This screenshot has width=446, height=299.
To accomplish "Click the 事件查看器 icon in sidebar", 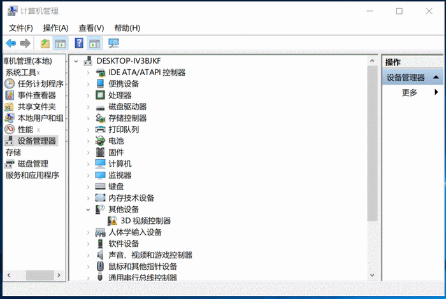I will (10, 95).
